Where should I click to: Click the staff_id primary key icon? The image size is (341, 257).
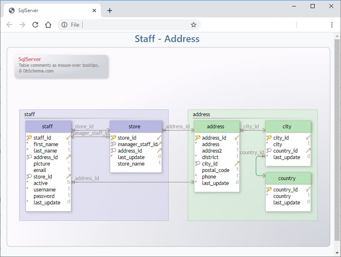click(x=29, y=138)
